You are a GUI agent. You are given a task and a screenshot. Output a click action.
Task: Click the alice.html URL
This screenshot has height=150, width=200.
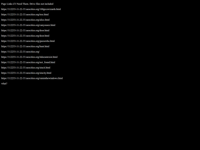(x=26, y=20)
